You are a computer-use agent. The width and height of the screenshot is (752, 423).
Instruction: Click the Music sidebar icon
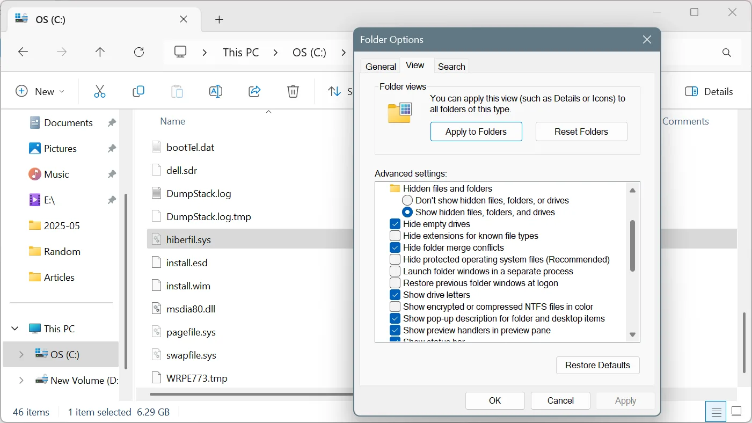pyautogui.click(x=35, y=174)
